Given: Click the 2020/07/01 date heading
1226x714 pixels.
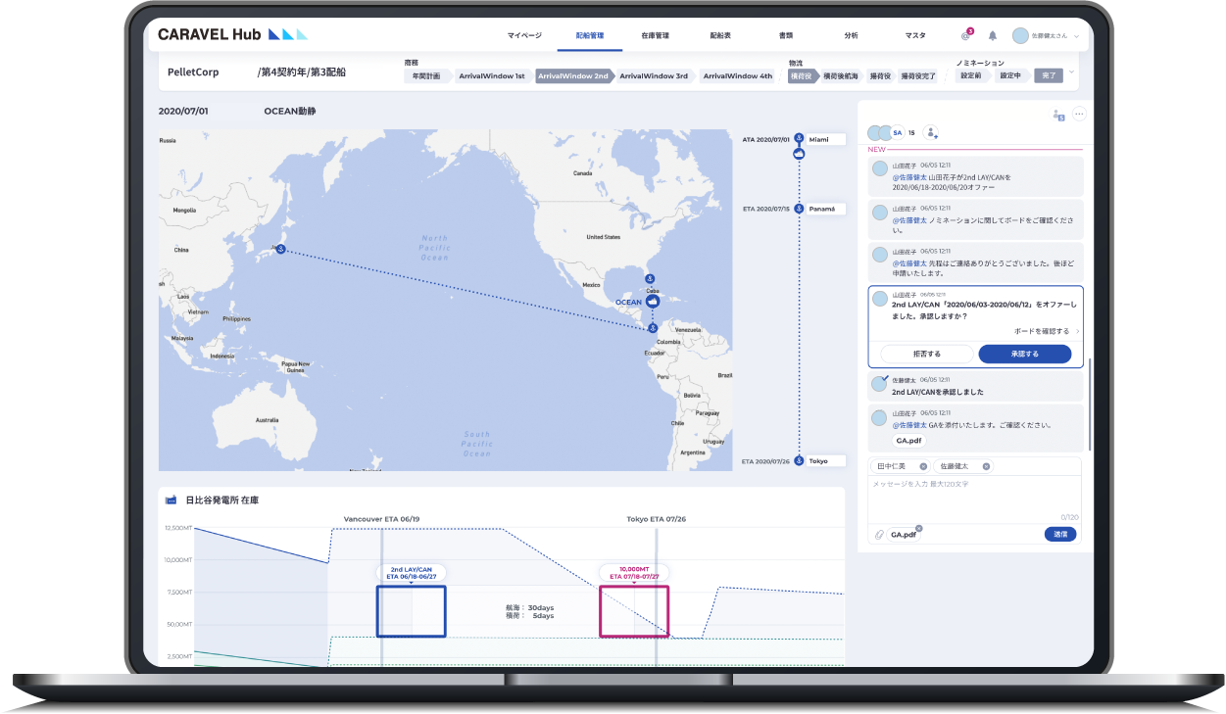Looking at the screenshot, I should 183,111.
